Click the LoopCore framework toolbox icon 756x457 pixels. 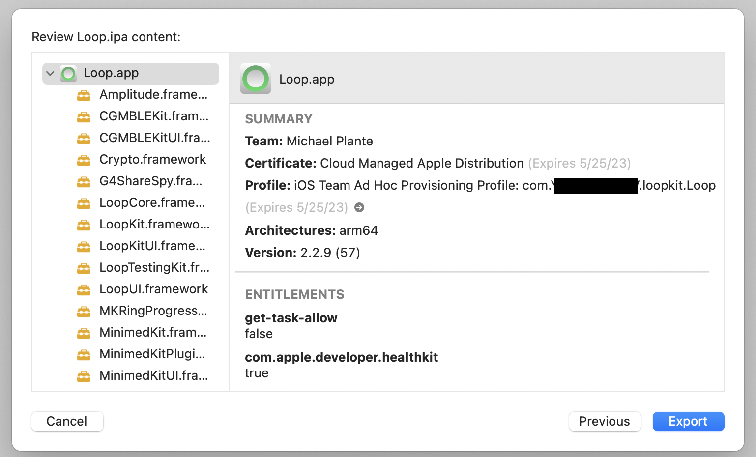(84, 203)
